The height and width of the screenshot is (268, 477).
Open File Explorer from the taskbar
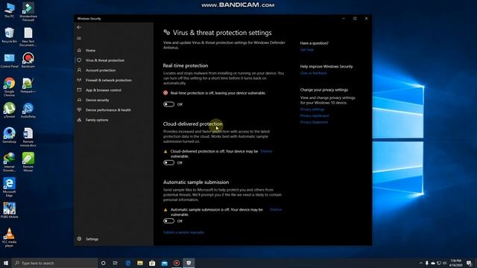pos(140,263)
